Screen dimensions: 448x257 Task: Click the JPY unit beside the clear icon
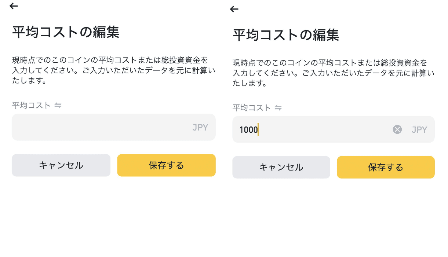pos(419,129)
